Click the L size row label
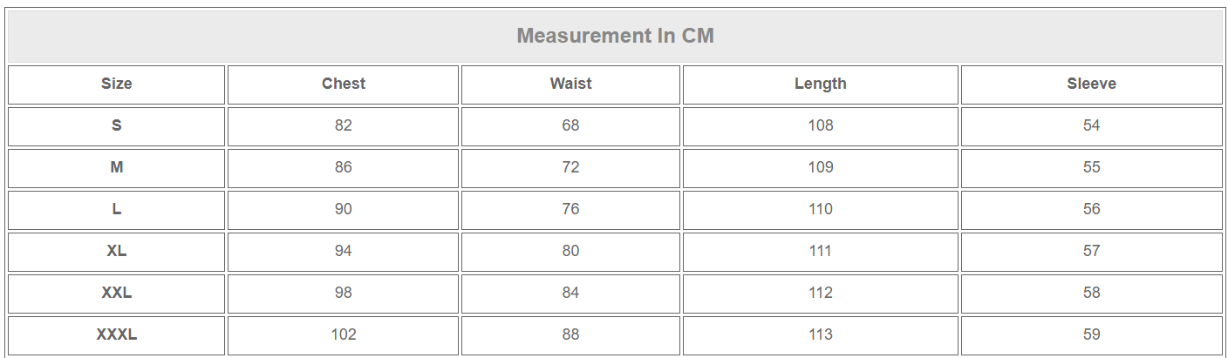This screenshot has width=1228, height=358. [x=116, y=209]
